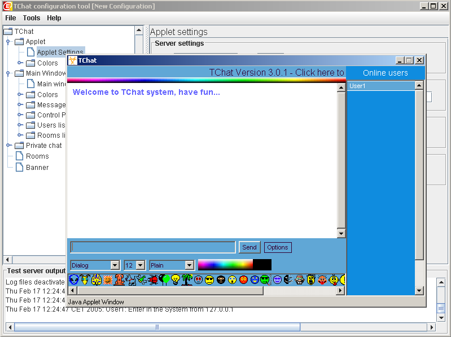Click server output horizontal scrollbar thumb
The image size is (451, 337).
point(157,327)
